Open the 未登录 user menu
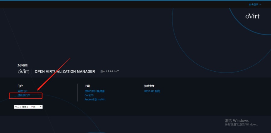 point(255,5)
